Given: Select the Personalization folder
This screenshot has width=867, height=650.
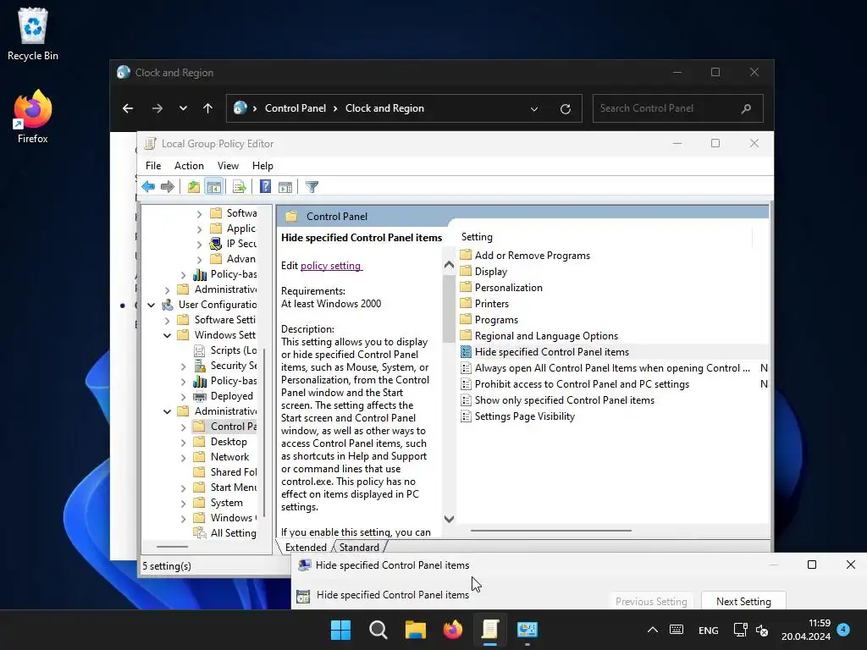Looking at the screenshot, I should 508,288.
